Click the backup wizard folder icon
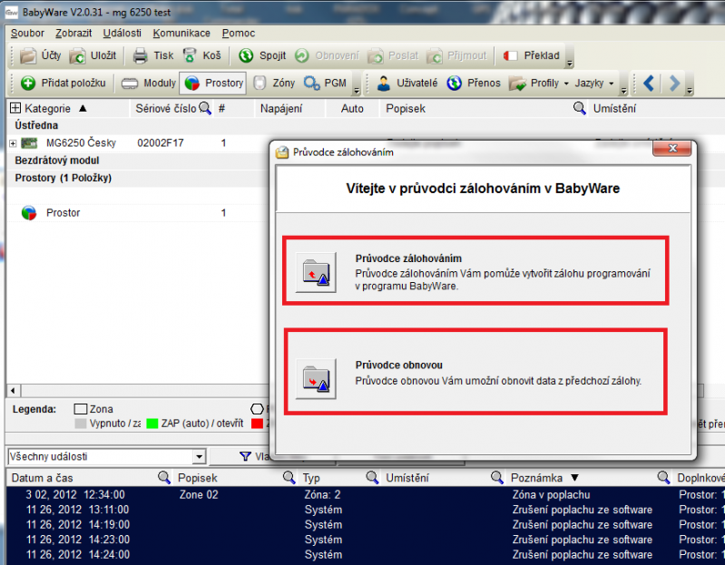 (x=316, y=270)
